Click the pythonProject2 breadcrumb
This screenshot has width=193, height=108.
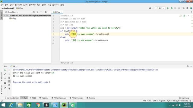click(x=8, y=8)
